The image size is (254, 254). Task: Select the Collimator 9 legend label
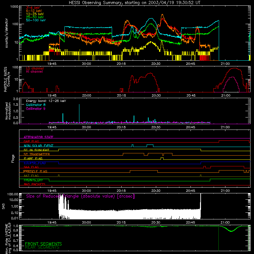36,109
